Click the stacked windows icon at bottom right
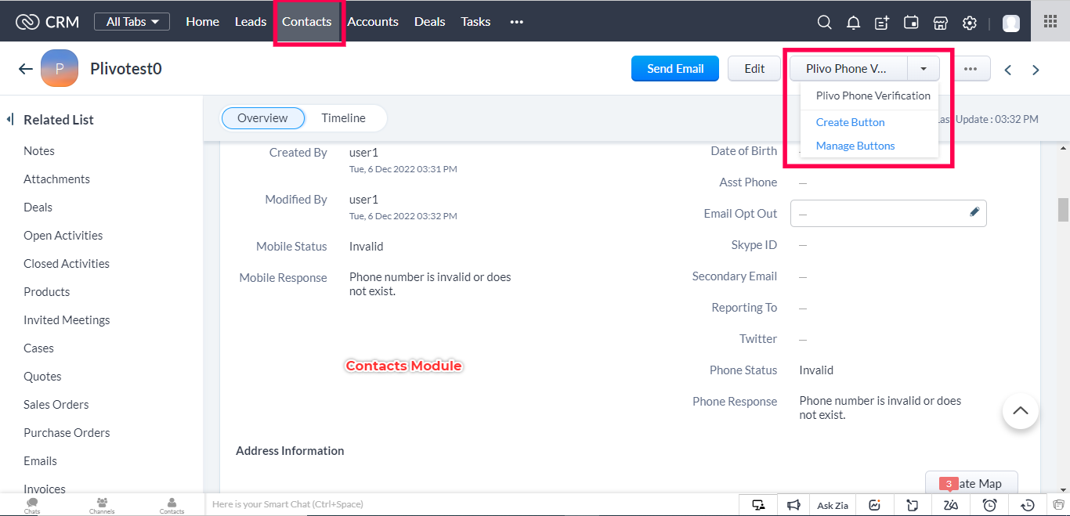Viewport: 1070px width, 516px height. tap(1059, 505)
